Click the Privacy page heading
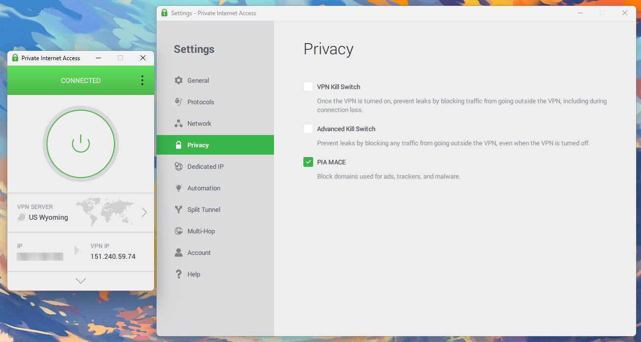The height and width of the screenshot is (342, 641). [328, 49]
